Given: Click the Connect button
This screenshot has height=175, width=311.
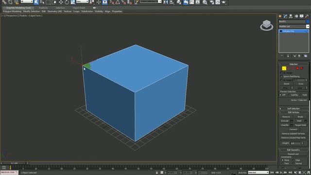Looking at the screenshot, I should click(294, 129).
